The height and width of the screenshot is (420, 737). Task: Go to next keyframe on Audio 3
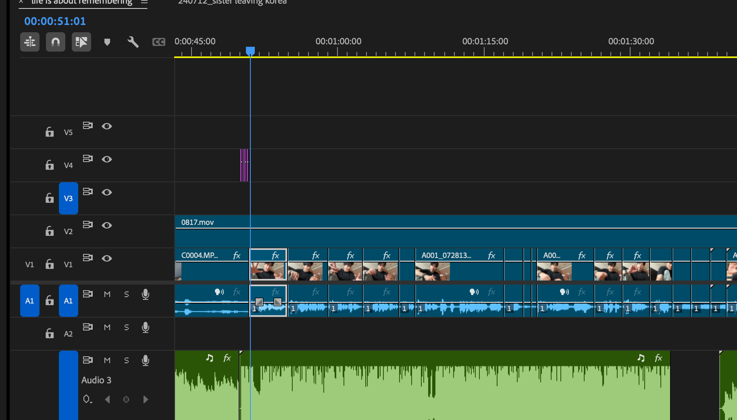pos(146,399)
